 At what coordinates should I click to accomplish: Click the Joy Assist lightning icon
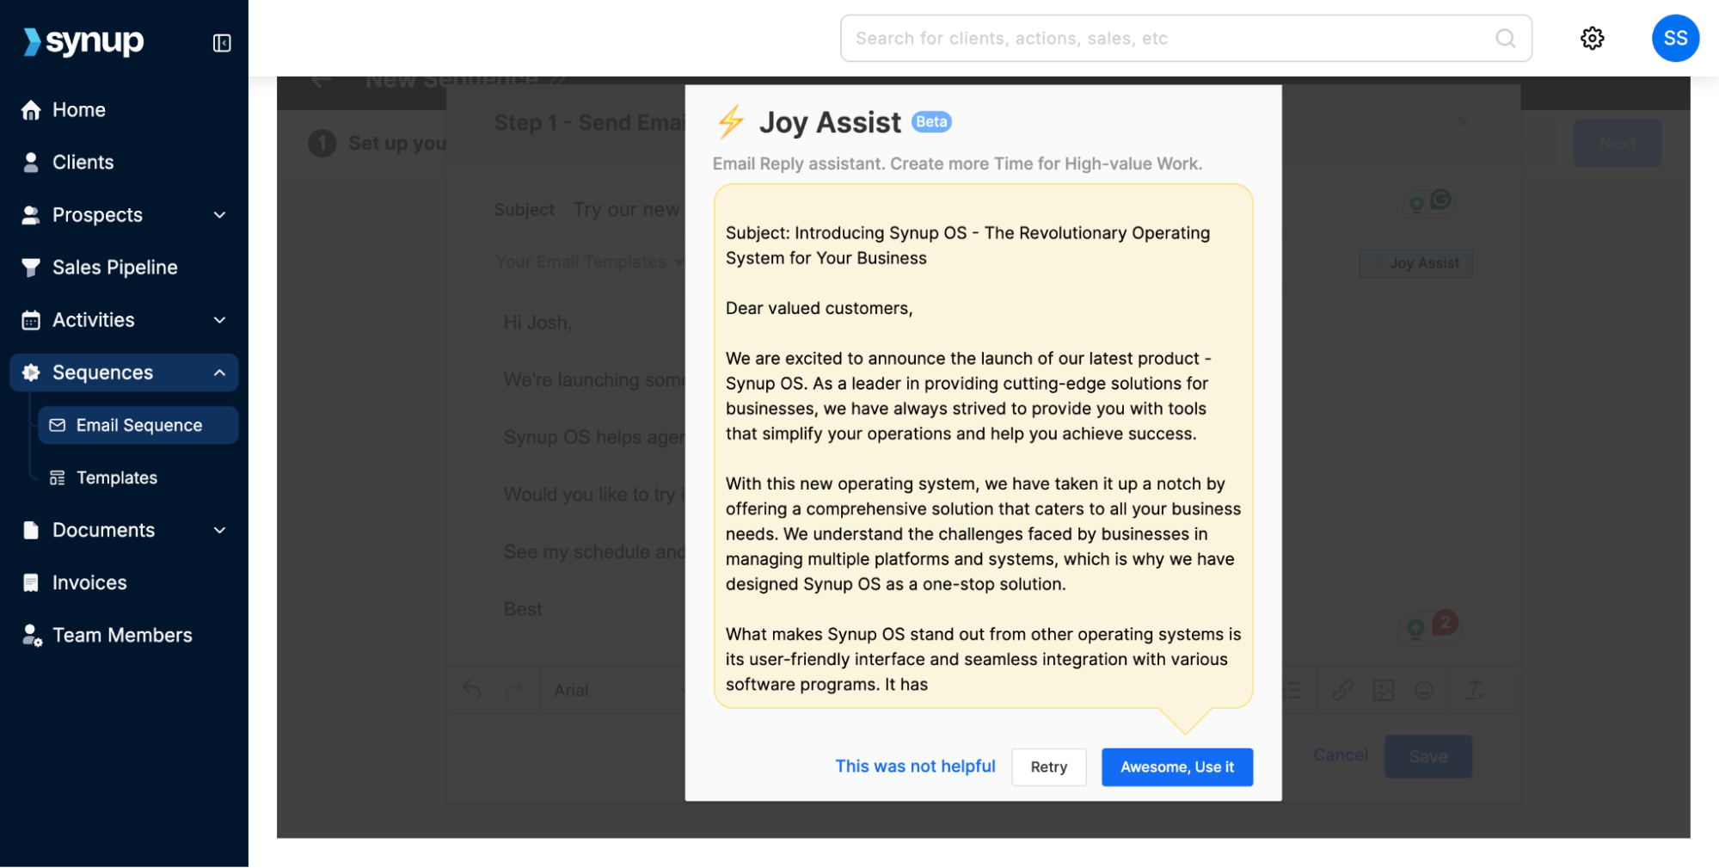point(731,122)
